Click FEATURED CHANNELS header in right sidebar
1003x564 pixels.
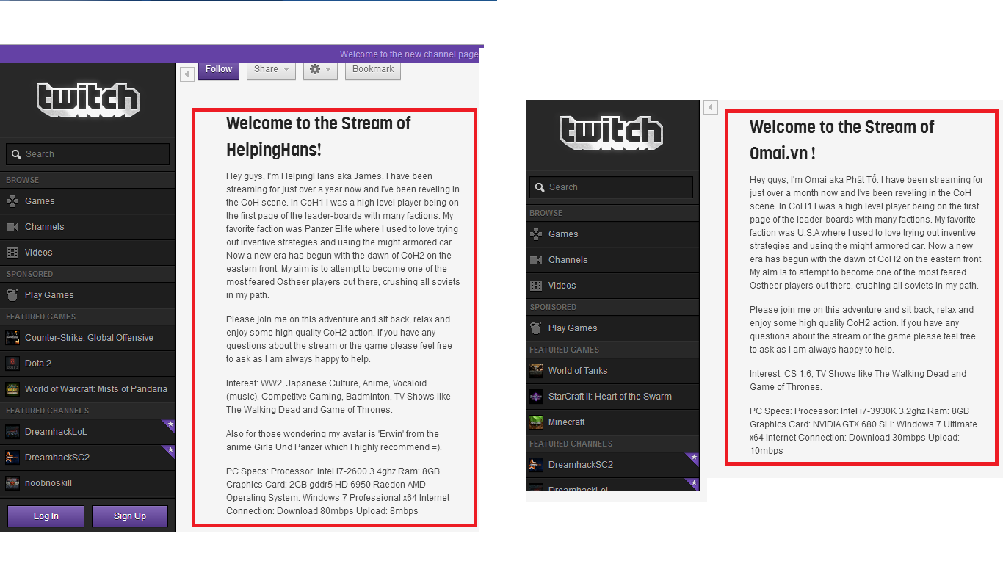click(x=571, y=444)
